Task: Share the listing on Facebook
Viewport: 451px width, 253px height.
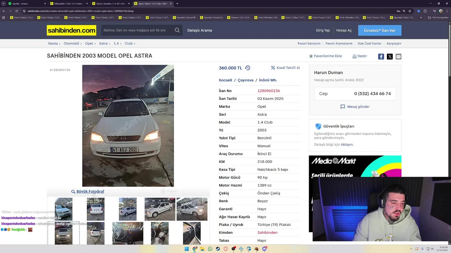Action: click(381, 57)
